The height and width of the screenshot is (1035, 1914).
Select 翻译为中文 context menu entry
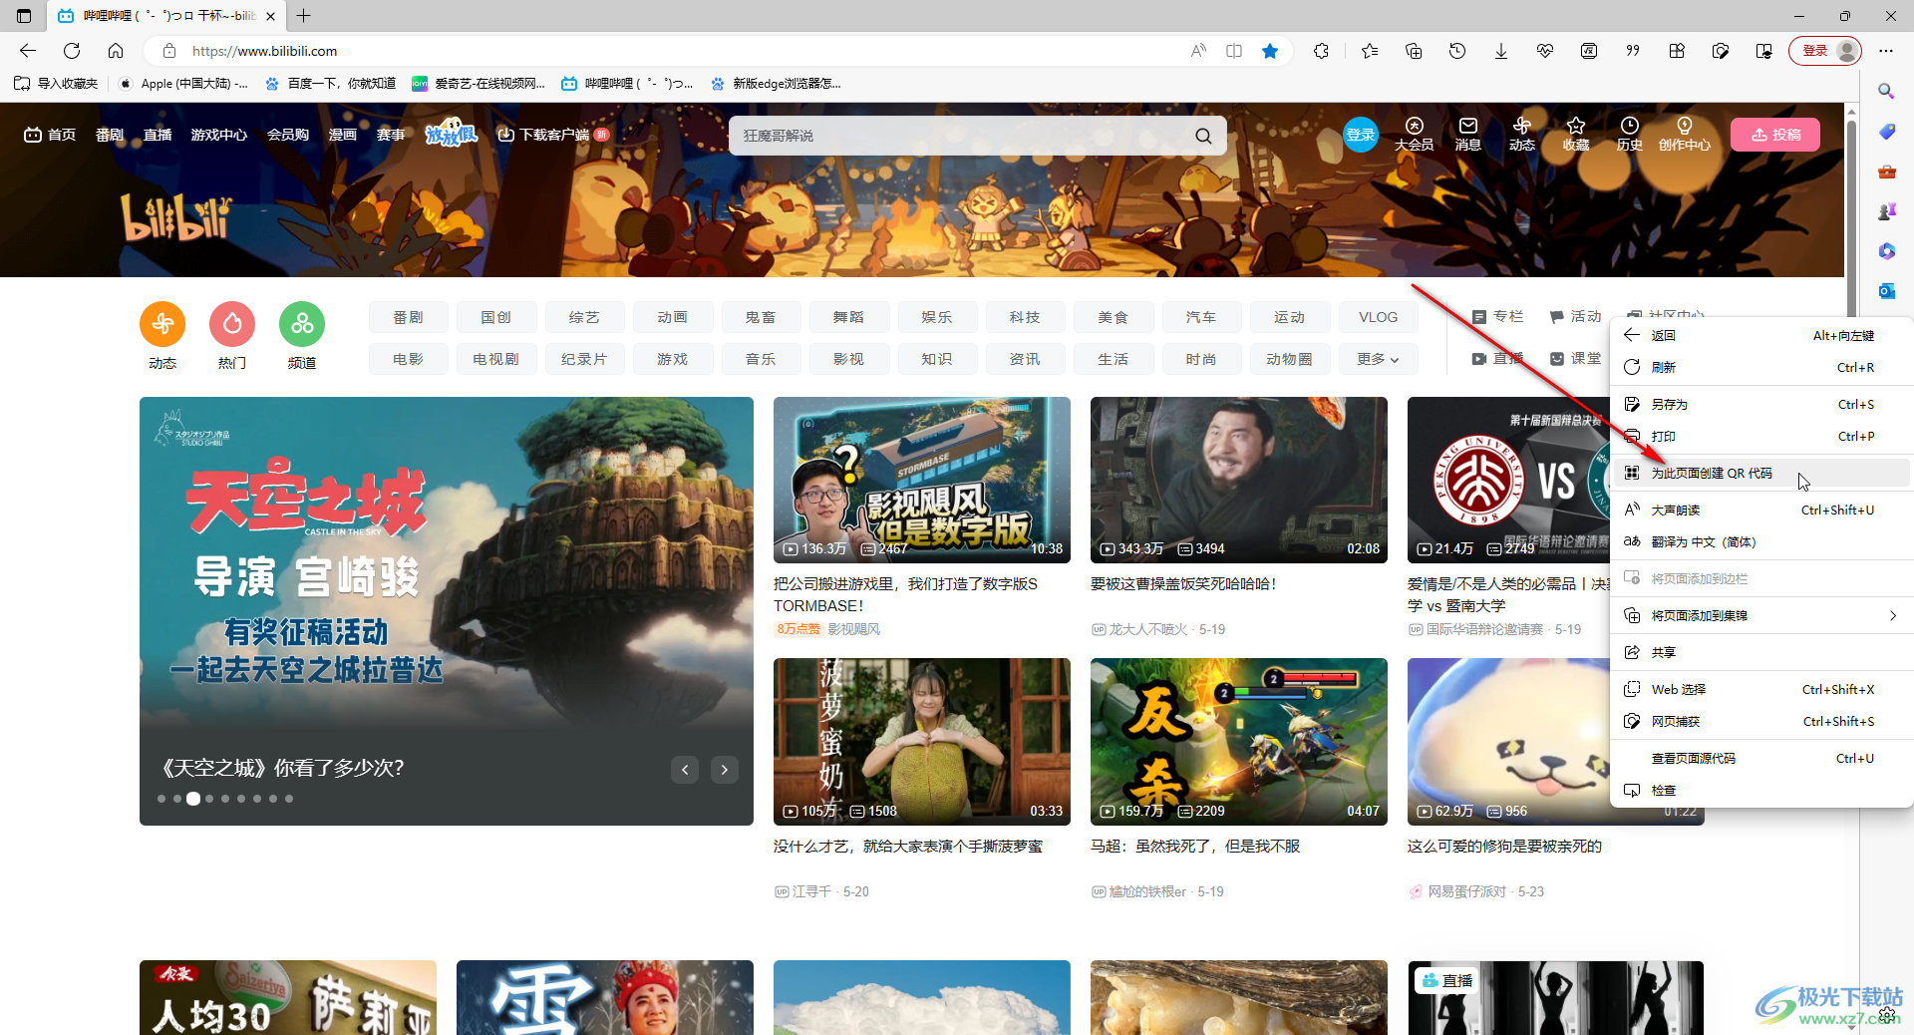click(x=1760, y=541)
